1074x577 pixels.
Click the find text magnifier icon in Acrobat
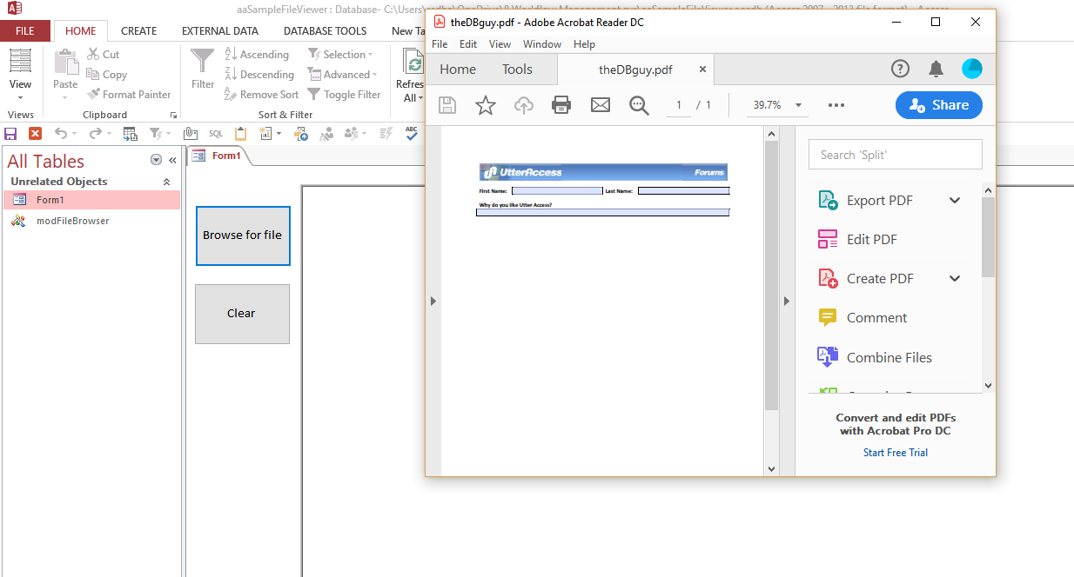click(x=639, y=105)
